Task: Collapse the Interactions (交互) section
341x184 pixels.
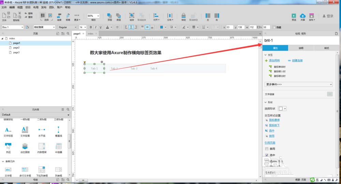Action: (x=266, y=55)
